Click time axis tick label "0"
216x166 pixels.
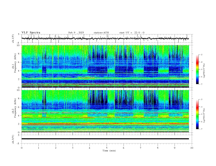point(22,148)
